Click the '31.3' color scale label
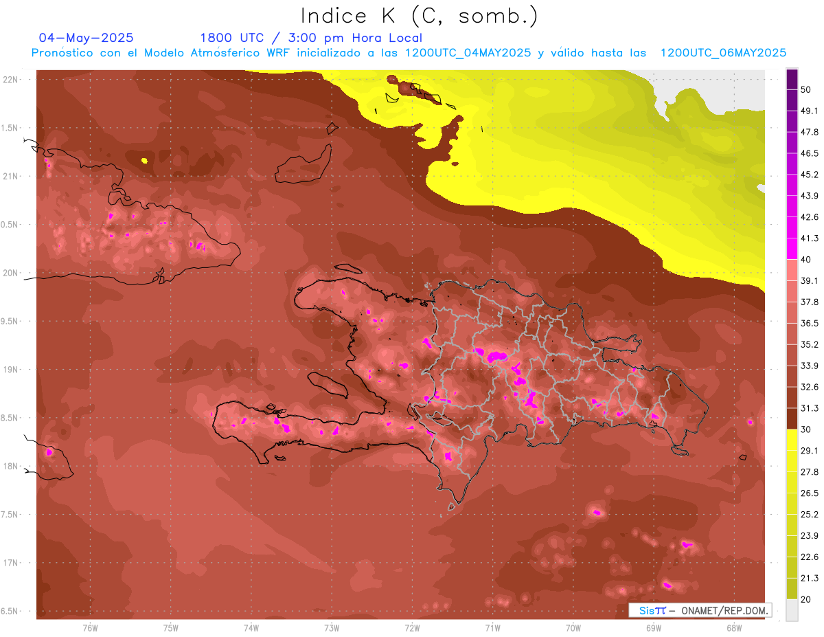This screenshot has width=824, height=637. [x=810, y=408]
